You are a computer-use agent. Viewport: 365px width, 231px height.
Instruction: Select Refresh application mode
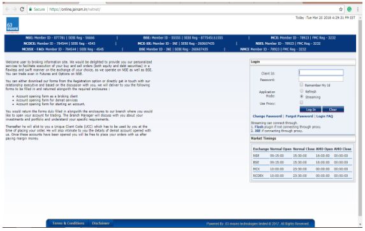tap(301, 91)
